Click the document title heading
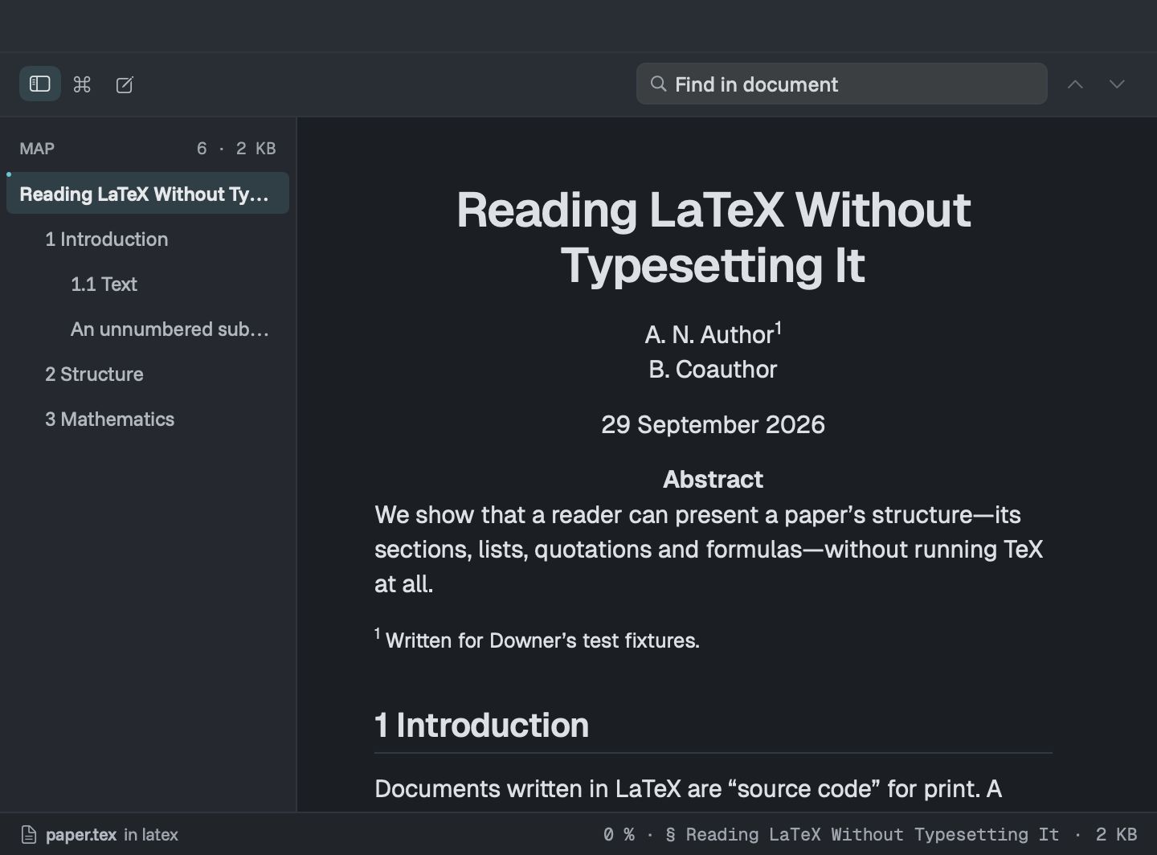This screenshot has width=1157, height=855. 713,237
